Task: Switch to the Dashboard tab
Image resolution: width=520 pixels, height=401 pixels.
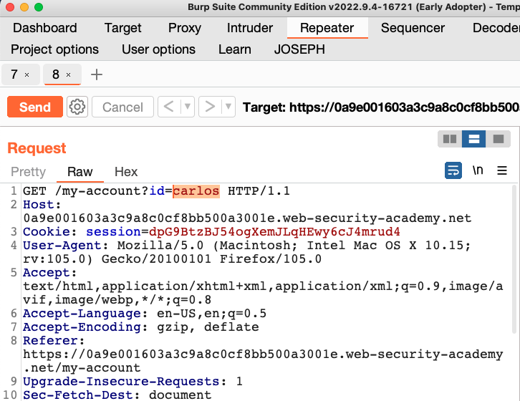Action: [45, 28]
